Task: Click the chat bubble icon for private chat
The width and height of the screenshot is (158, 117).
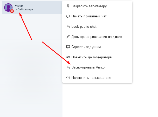Action: click(68, 16)
